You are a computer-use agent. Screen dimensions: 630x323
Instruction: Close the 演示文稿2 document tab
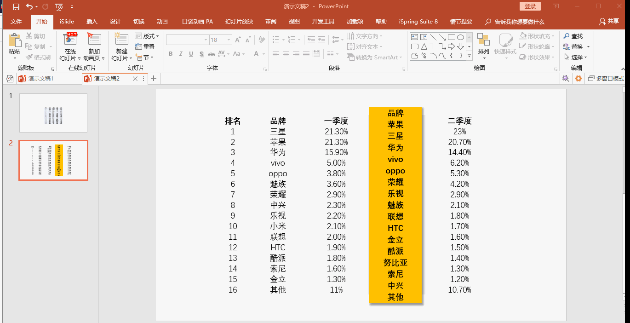coord(135,79)
